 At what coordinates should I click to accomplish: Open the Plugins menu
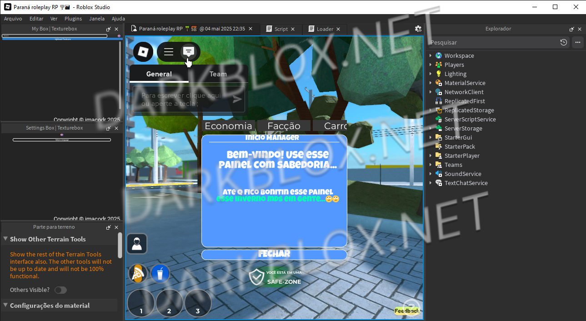tap(73, 19)
